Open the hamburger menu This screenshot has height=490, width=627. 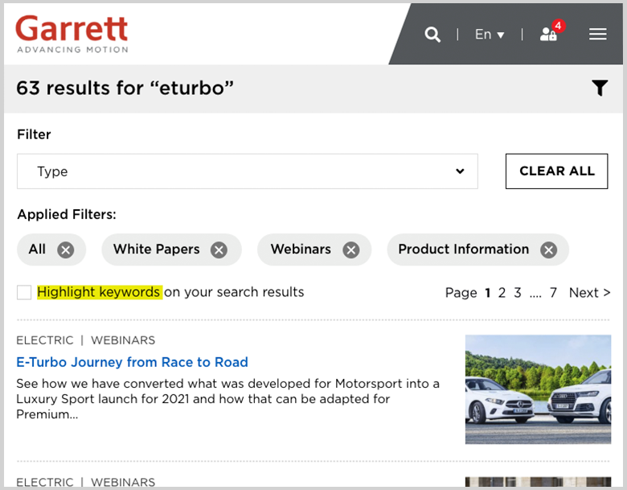[597, 35]
